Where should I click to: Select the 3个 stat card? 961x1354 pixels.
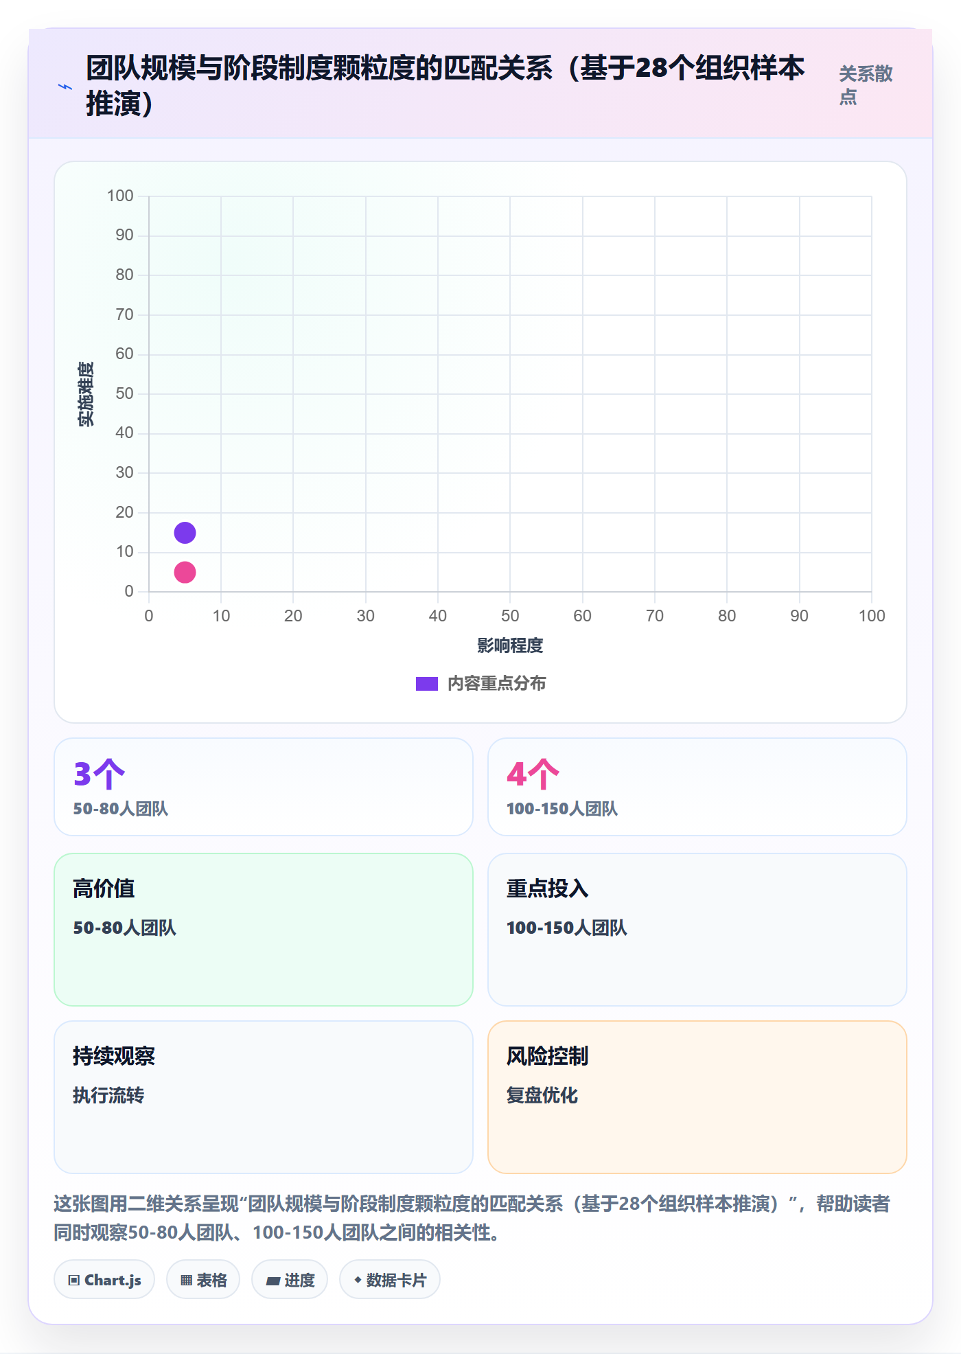pos(264,787)
